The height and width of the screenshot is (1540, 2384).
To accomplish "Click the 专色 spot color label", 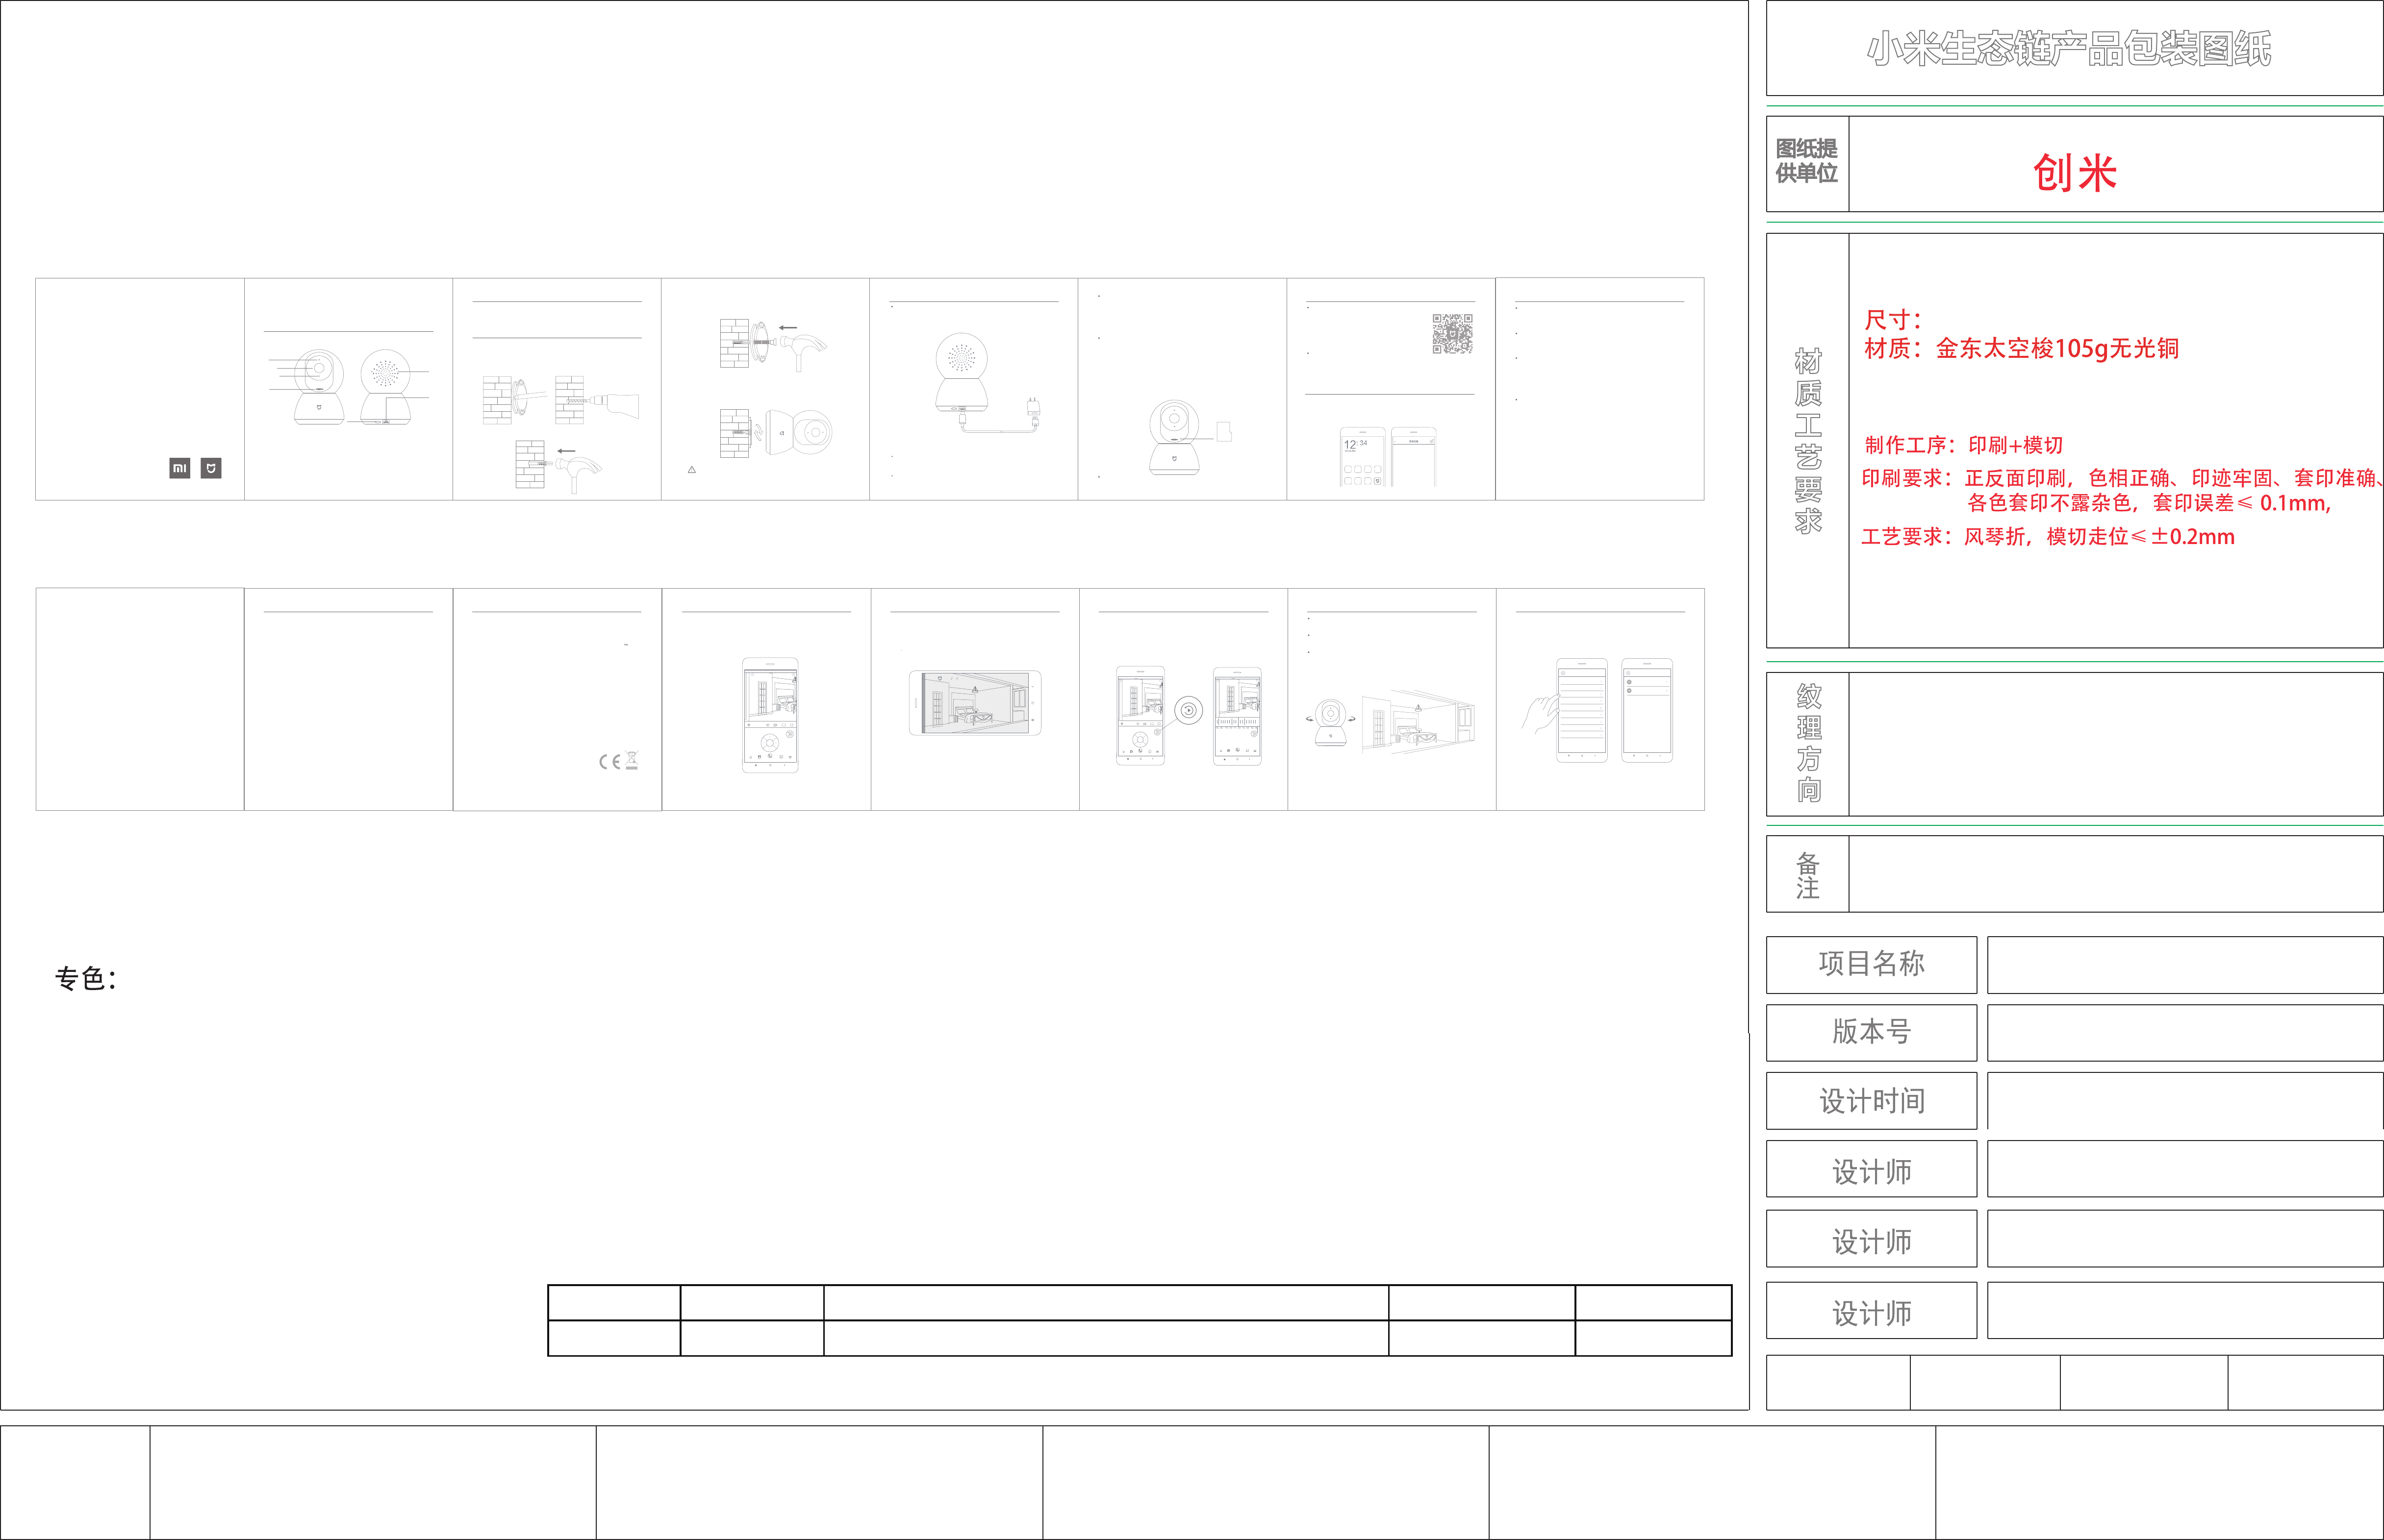I will tap(86, 979).
